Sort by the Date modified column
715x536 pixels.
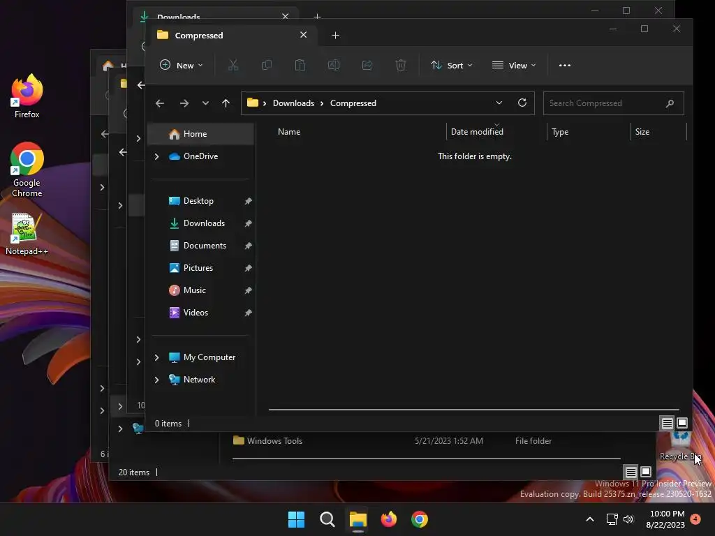(x=477, y=132)
